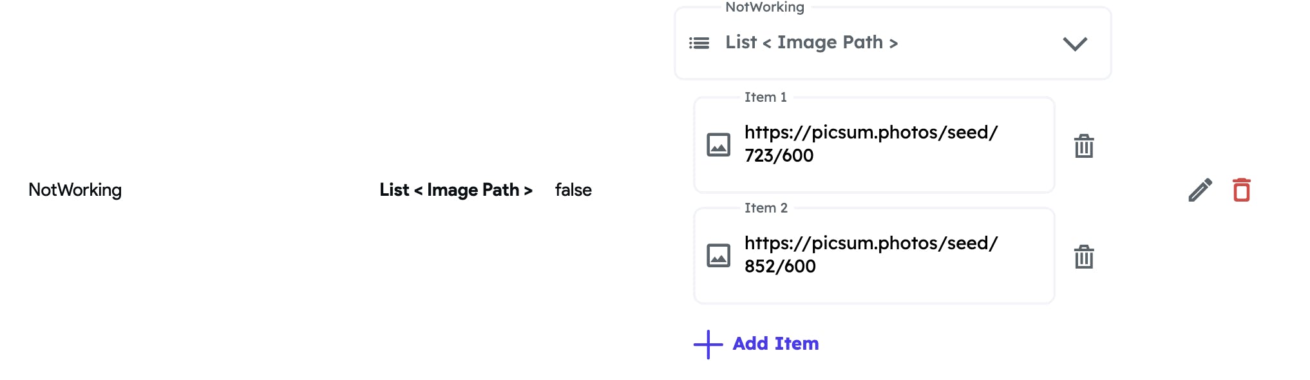Screen dimensions: 1310x380
Task: Click the Add Item button
Action: [x=775, y=344]
